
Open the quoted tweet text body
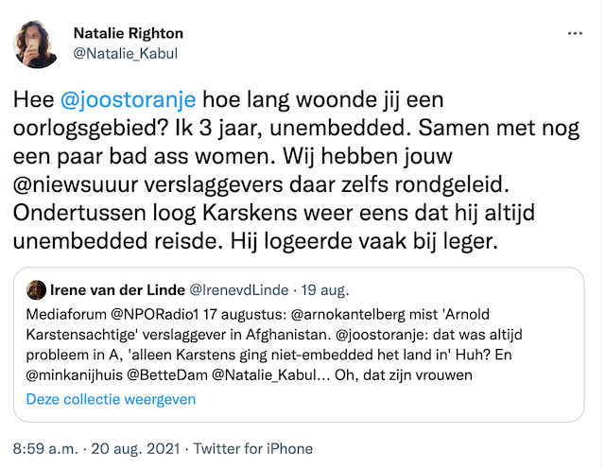[x=274, y=345]
